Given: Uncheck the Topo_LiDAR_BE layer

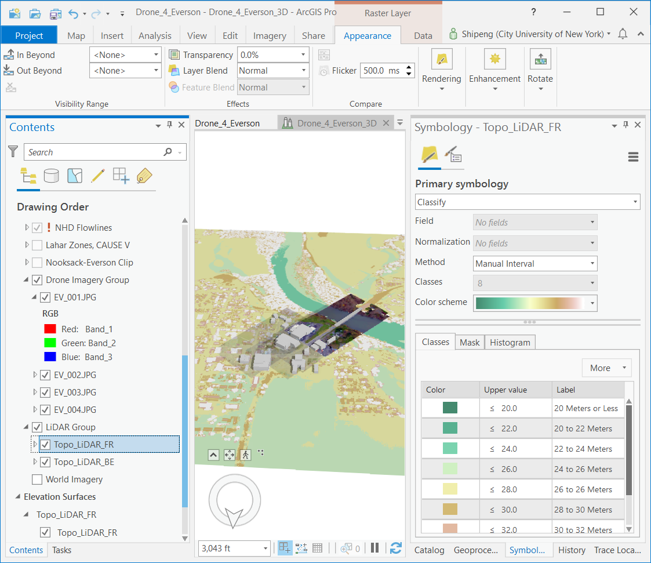Looking at the screenshot, I should [45, 462].
